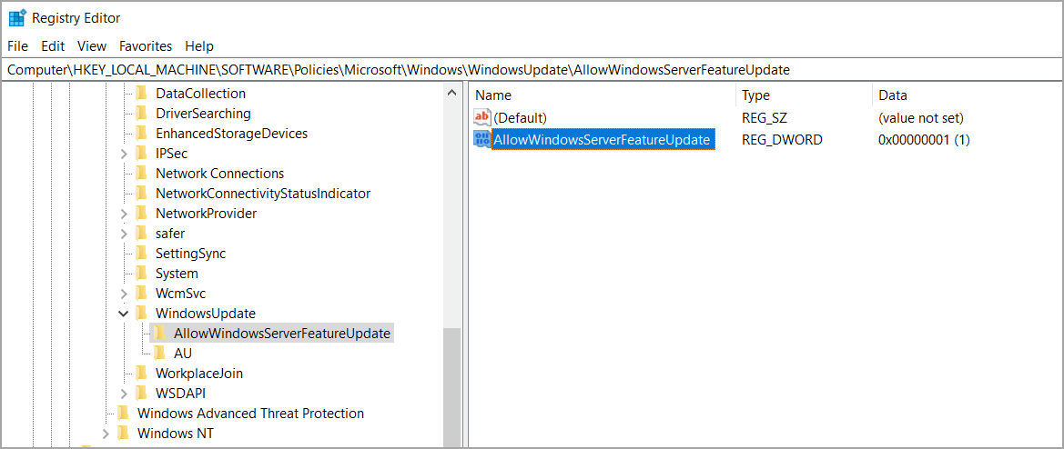Click the (Default) string value icon
Viewport: 1064px width, 449px height.
[481, 117]
